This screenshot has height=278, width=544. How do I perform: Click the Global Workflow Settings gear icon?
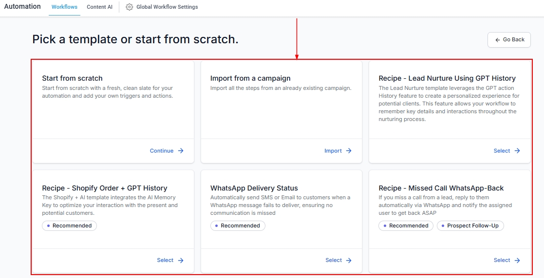tap(129, 7)
